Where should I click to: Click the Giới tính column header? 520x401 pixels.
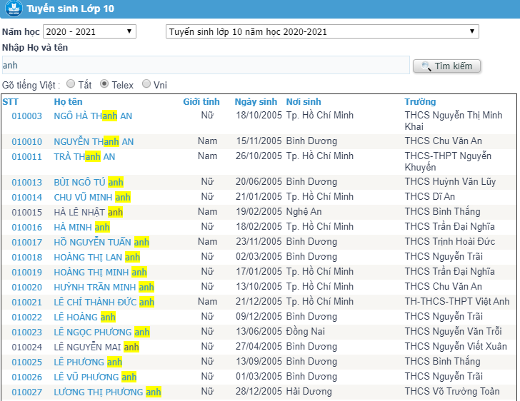tap(201, 102)
